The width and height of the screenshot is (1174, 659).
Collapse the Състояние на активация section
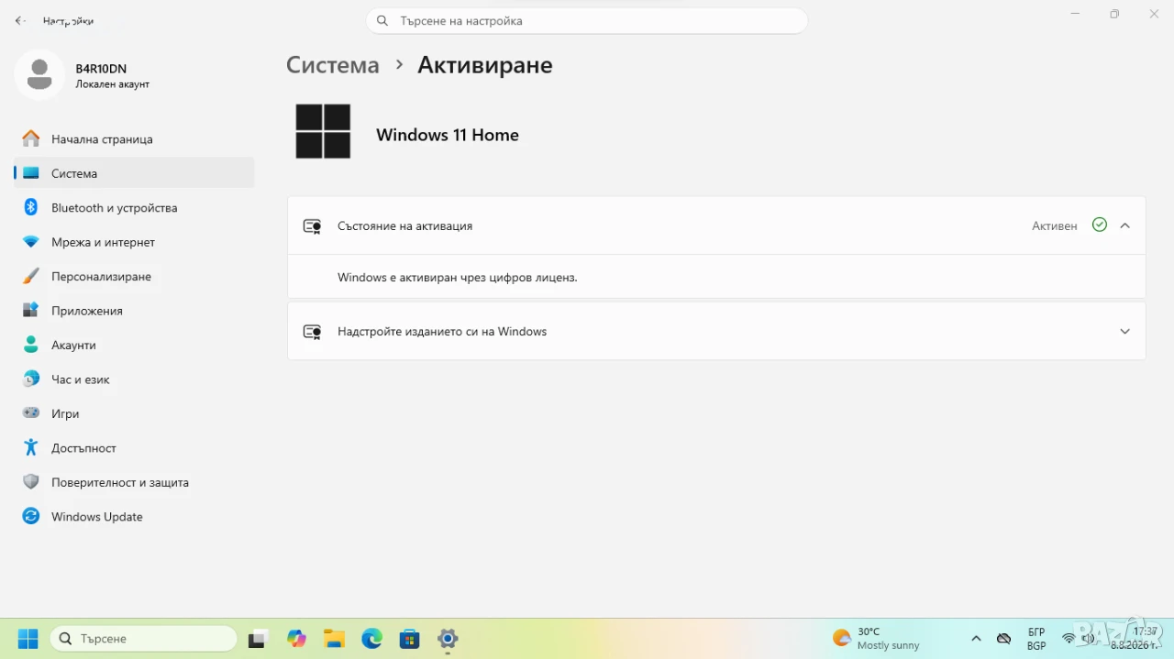1125,225
